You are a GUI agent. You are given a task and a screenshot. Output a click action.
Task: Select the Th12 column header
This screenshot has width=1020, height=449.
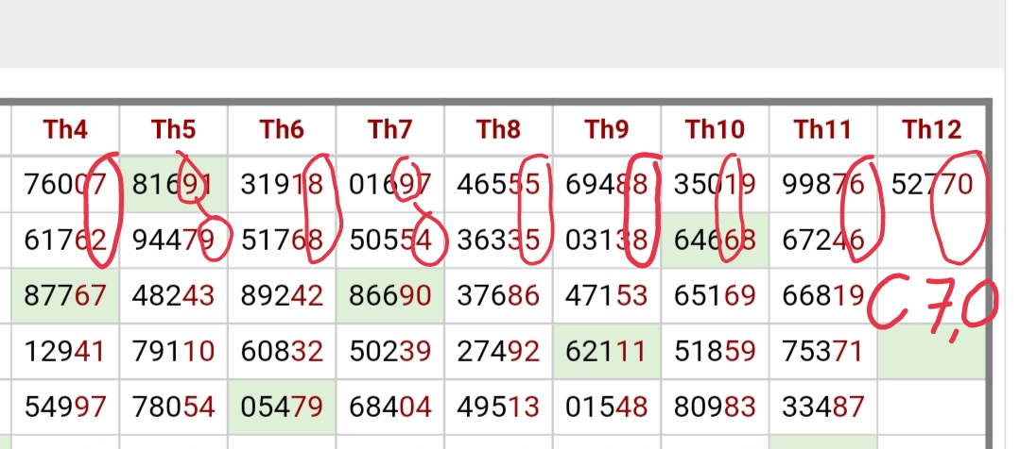pos(931,130)
